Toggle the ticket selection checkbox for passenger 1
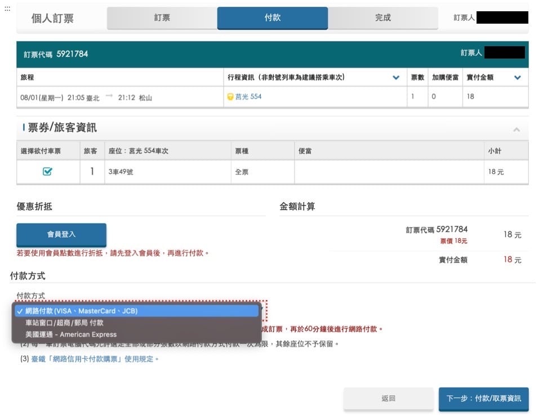The width and height of the screenshot is (543, 419). coord(48,172)
